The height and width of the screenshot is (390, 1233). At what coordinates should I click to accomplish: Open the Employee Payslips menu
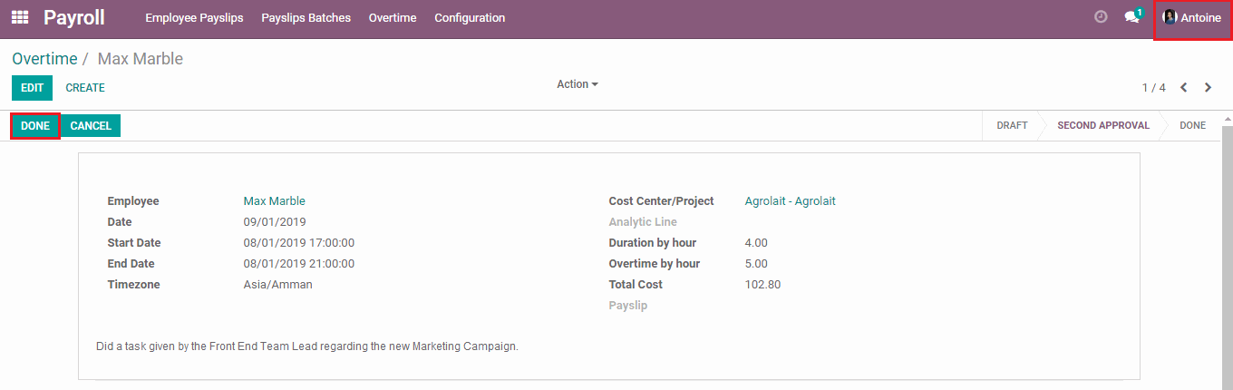coord(194,18)
